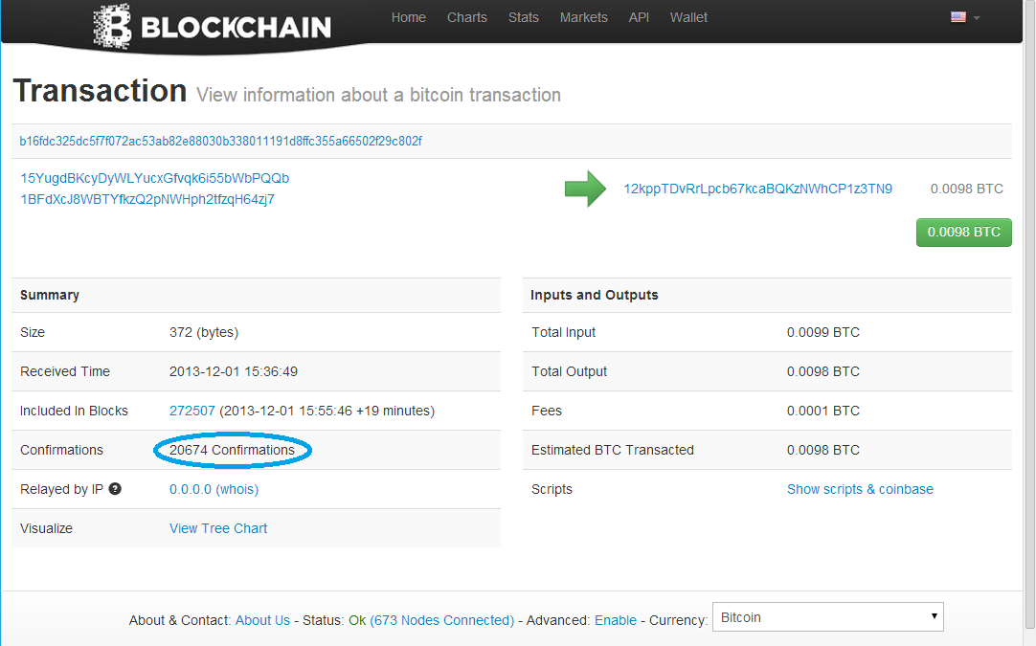Open input address 1BFdXcJ8WBTYfkzQ2pNWHph2tfzqH64zj7

click(147, 199)
